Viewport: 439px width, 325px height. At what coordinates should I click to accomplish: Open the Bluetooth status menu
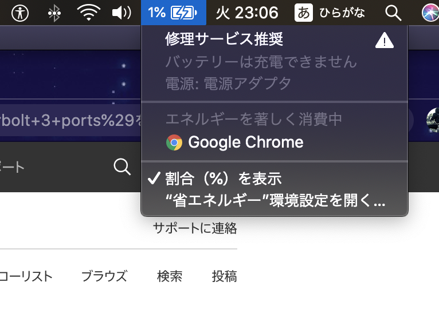pos(54,13)
